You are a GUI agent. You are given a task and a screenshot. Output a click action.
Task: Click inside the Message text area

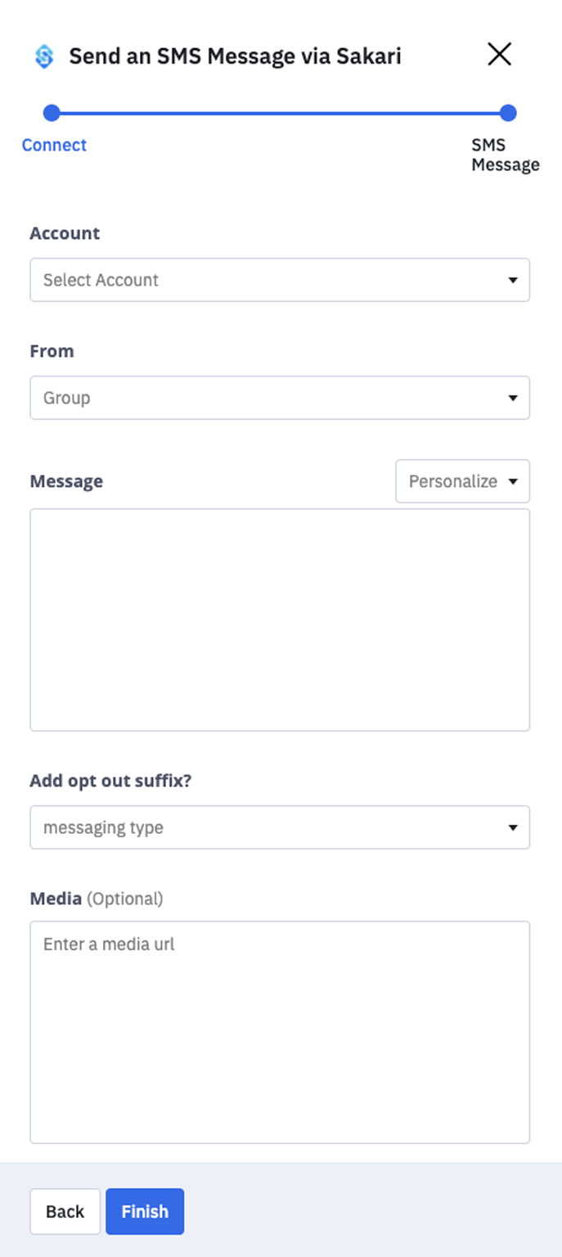[280, 618]
